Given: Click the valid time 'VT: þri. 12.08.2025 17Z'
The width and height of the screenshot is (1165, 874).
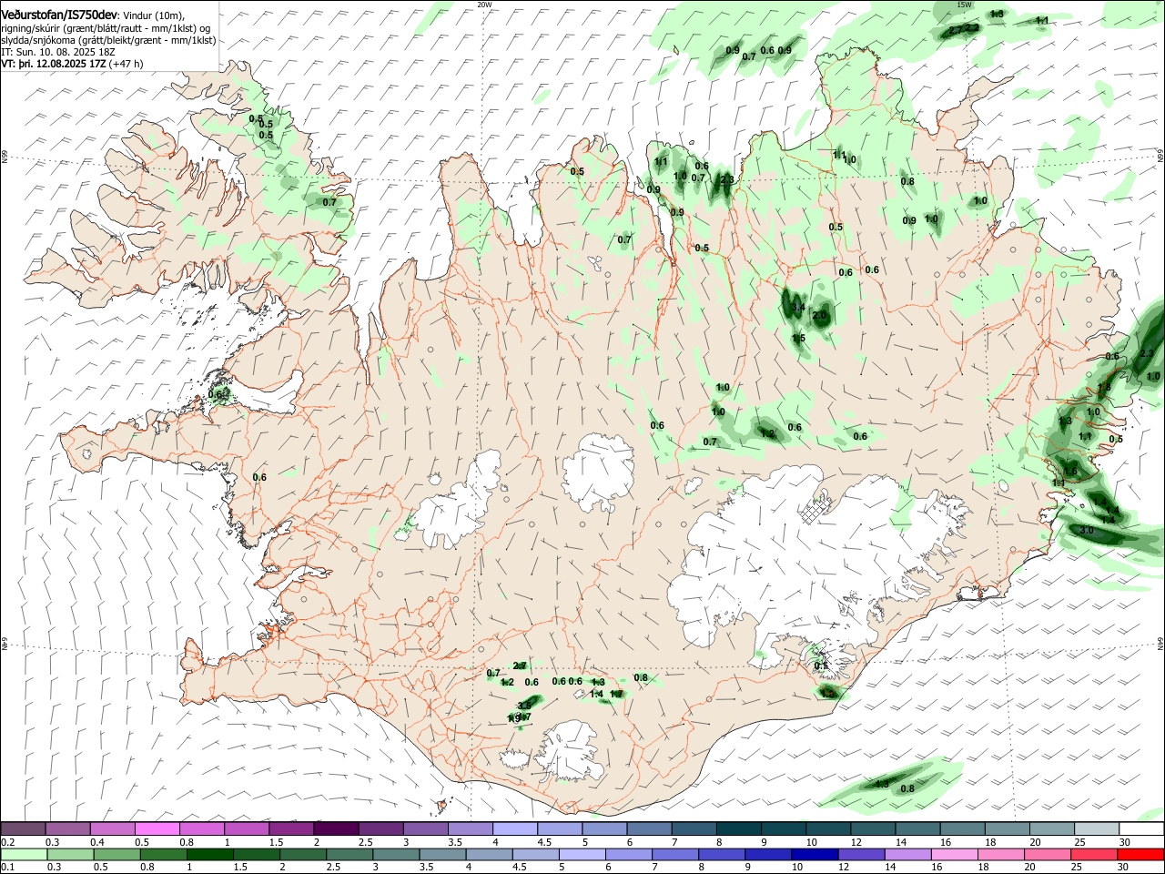Looking at the screenshot, I should [54, 64].
